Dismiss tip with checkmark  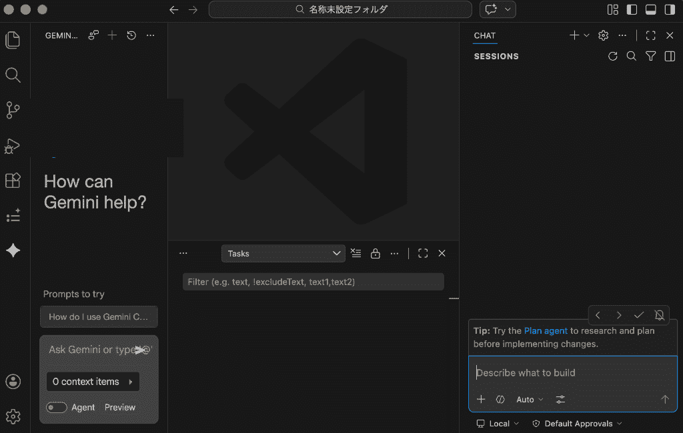click(x=639, y=315)
